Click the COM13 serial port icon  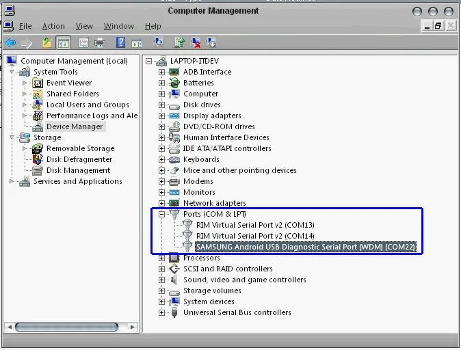click(x=187, y=225)
